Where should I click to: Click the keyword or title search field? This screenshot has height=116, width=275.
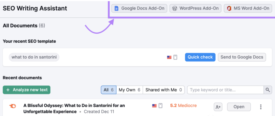tap(225, 90)
